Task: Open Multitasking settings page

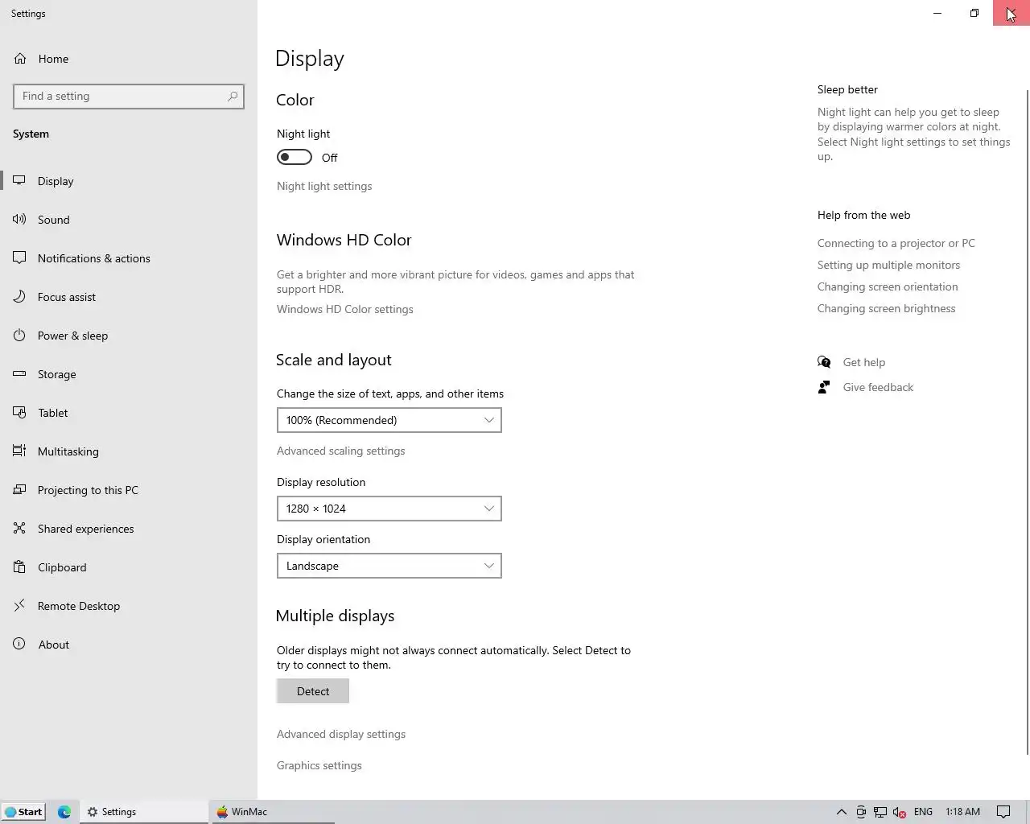Action: [129, 451]
